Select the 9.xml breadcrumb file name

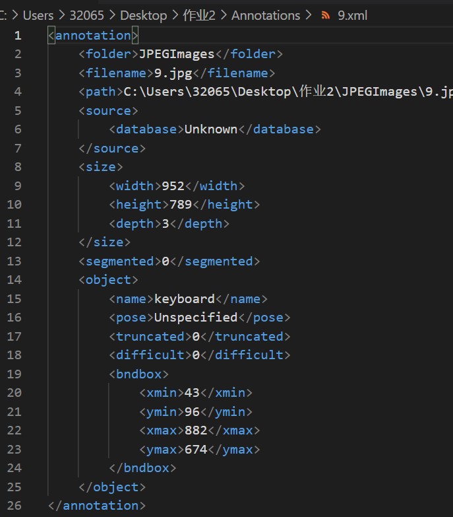click(x=352, y=15)
